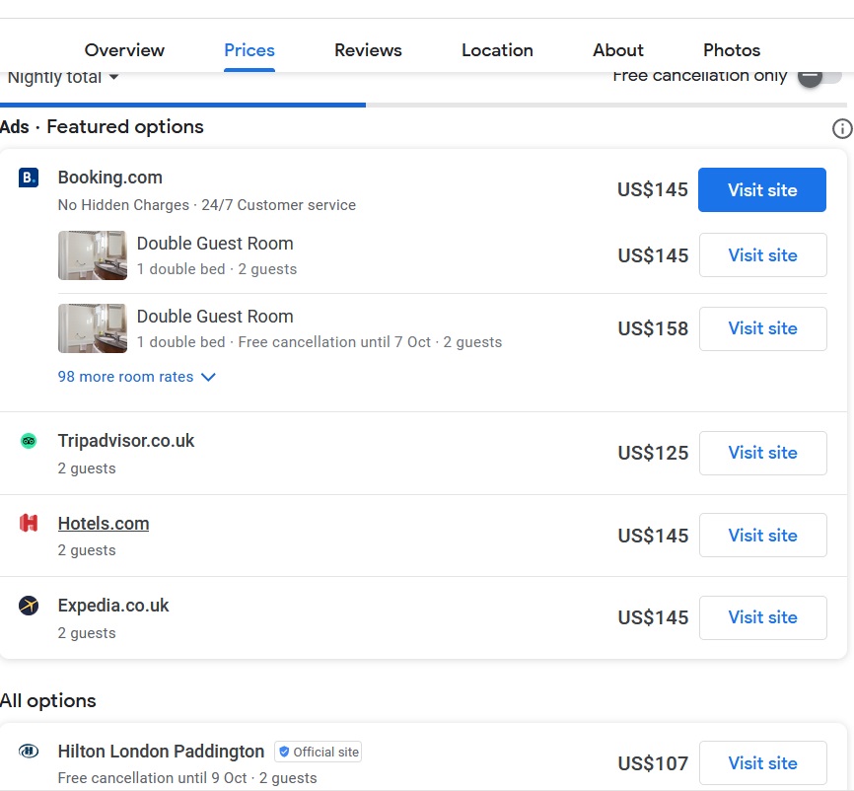Image resolution: width=854 pixels, height=791 pixels.
Task: Go to the Photos tab
Action: (731, 50)
